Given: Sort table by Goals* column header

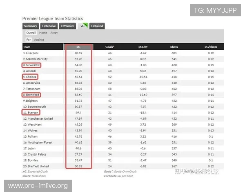Looking at the screenshot, I should click(110, 47).
